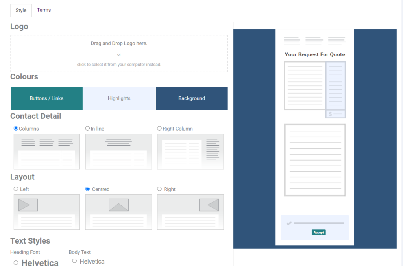Select the Left layout option
The width and height of the screenshot is (403, 266).
16,189
